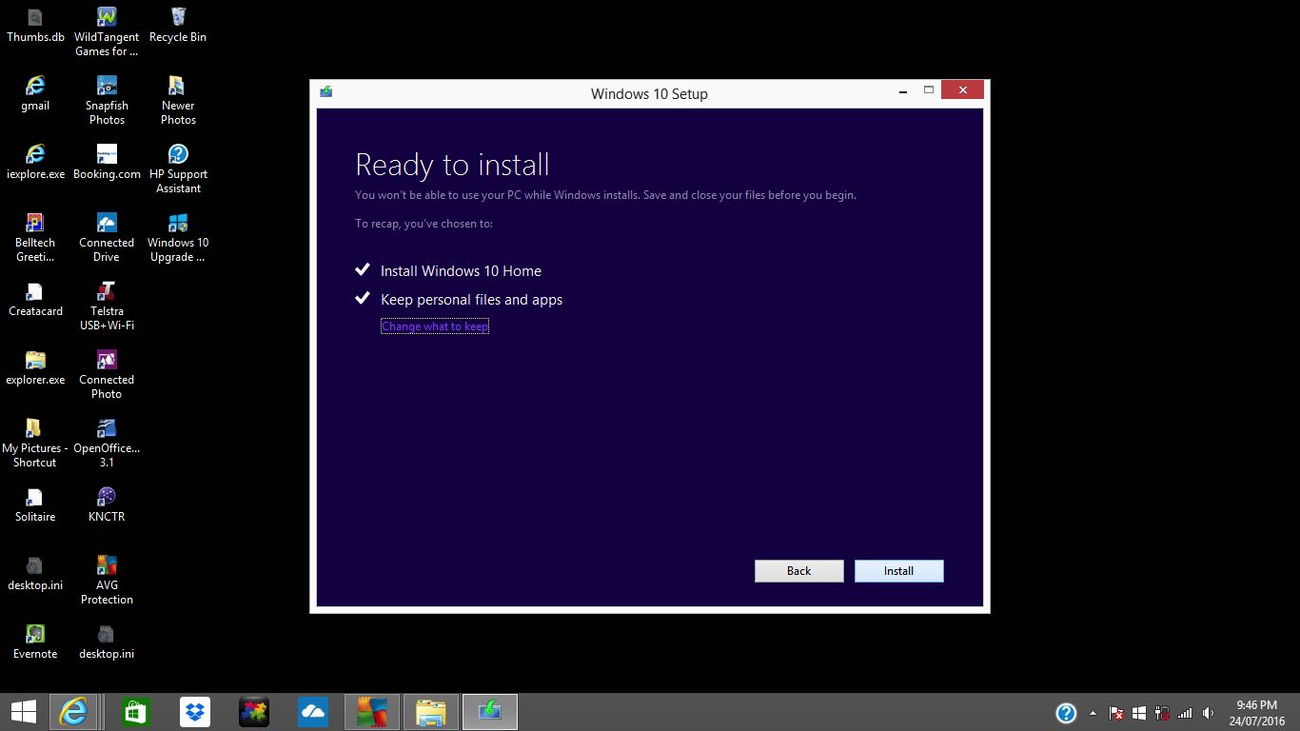The width and height of the screenshot is (1300, 731).
Task: Select the OpenOffice 3.1 desktop icon
Action: pos(107,443)
